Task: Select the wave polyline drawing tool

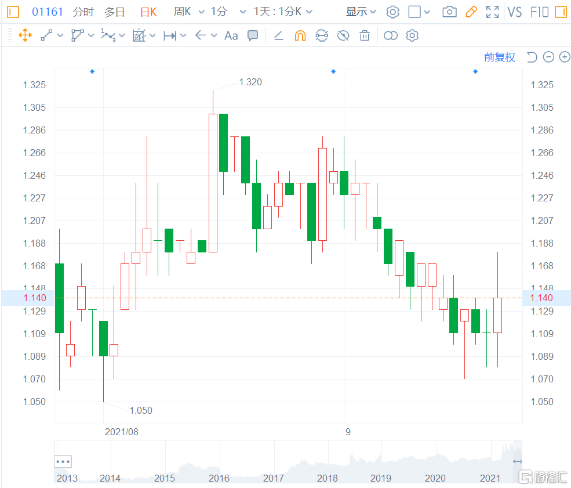Action: coord(108,36)
